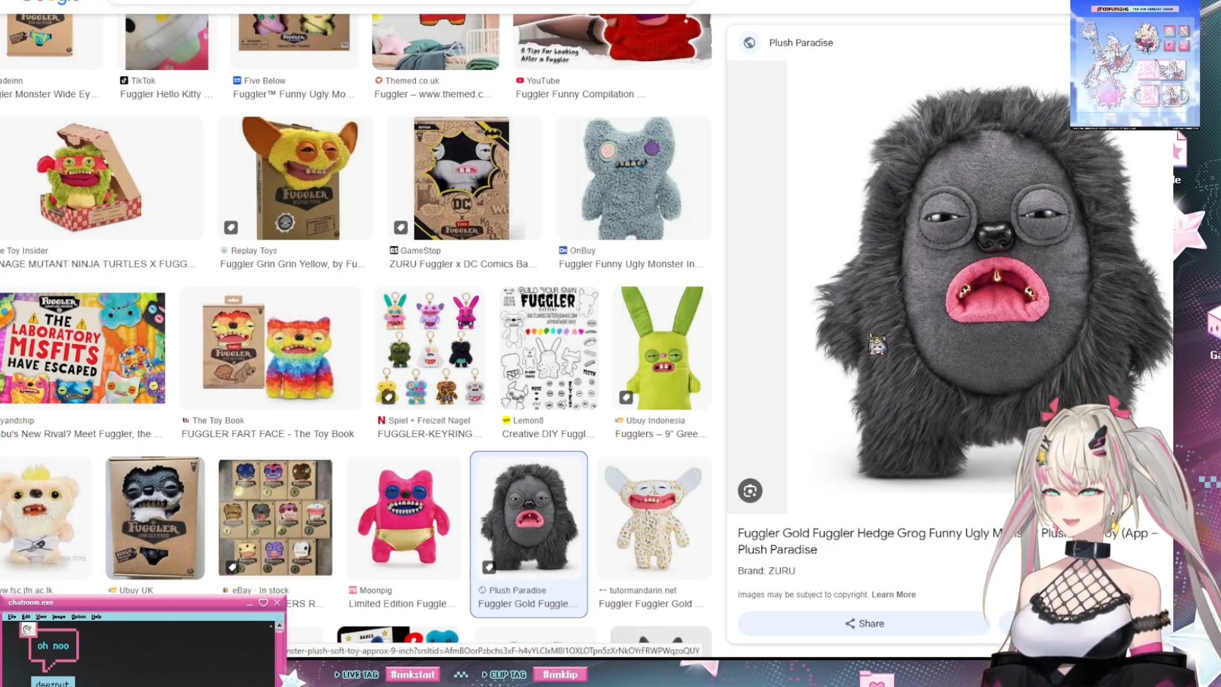Select the pink Moonpig Fuggler thumbnail

[x=403, y=517]
